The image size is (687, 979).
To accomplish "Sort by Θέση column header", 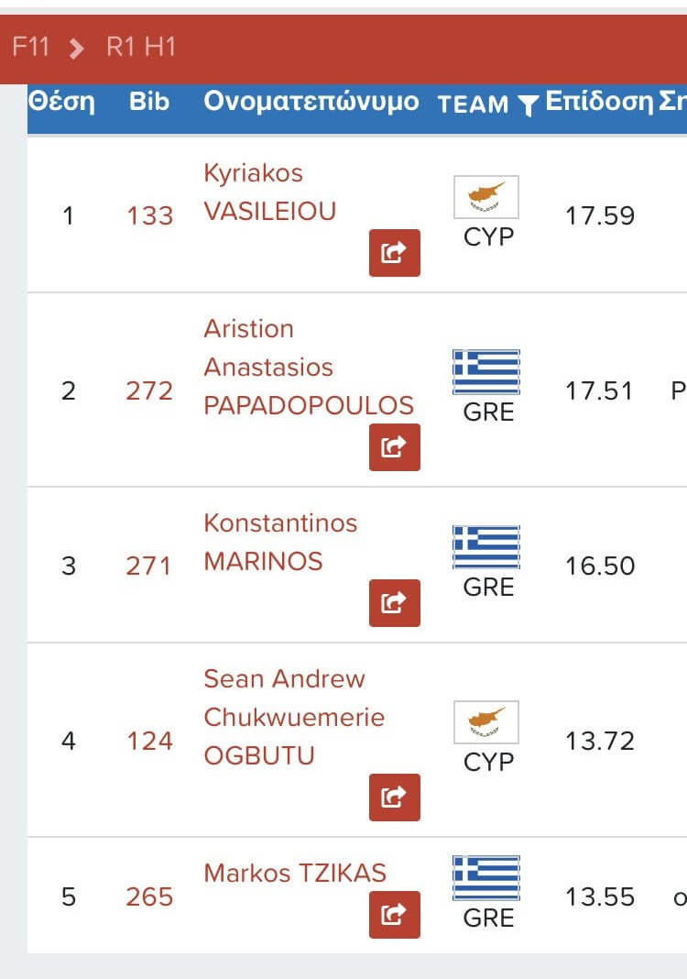I will (x=61, y=102).
